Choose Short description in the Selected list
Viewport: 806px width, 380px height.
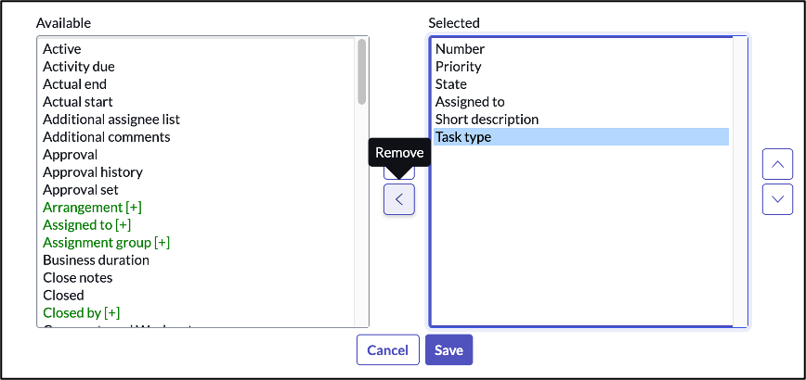(x=487, y=120)
